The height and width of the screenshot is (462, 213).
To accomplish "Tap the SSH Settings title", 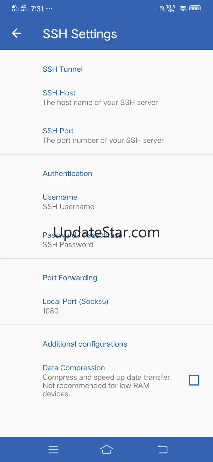I will (80, 34).
